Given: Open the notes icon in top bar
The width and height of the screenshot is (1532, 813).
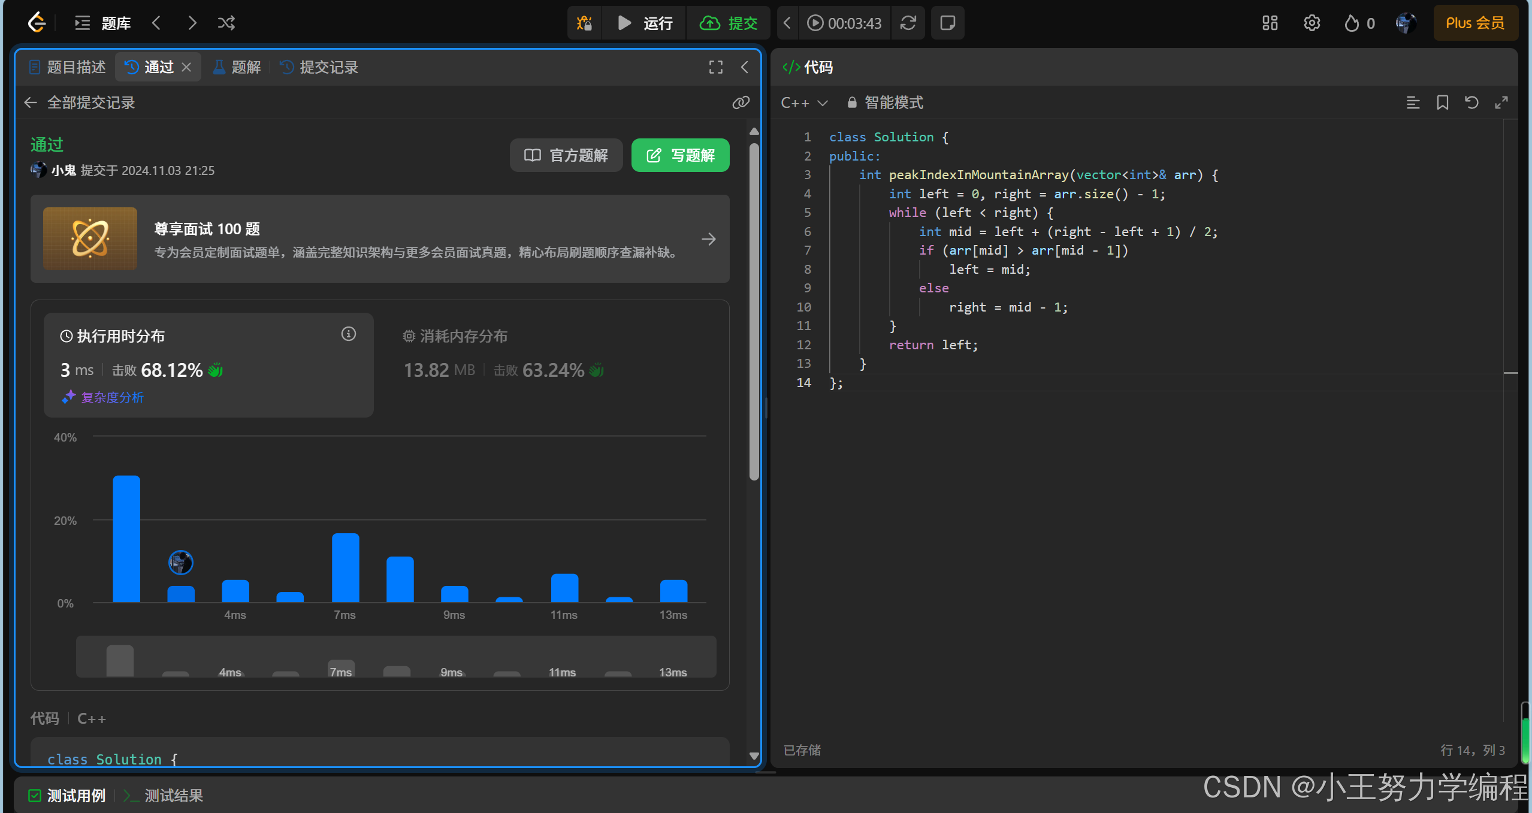Looking at the screenshot, I should (x=947, y=23).
